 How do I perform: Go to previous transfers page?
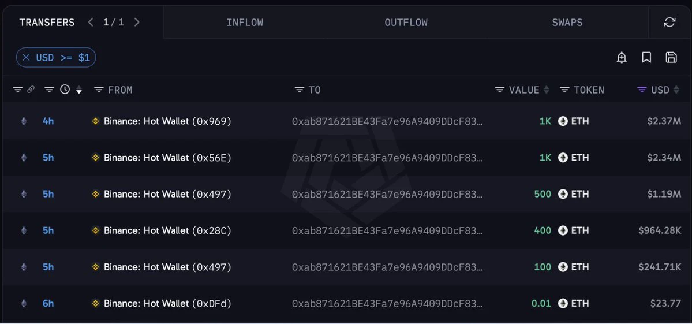pos(91,23)
